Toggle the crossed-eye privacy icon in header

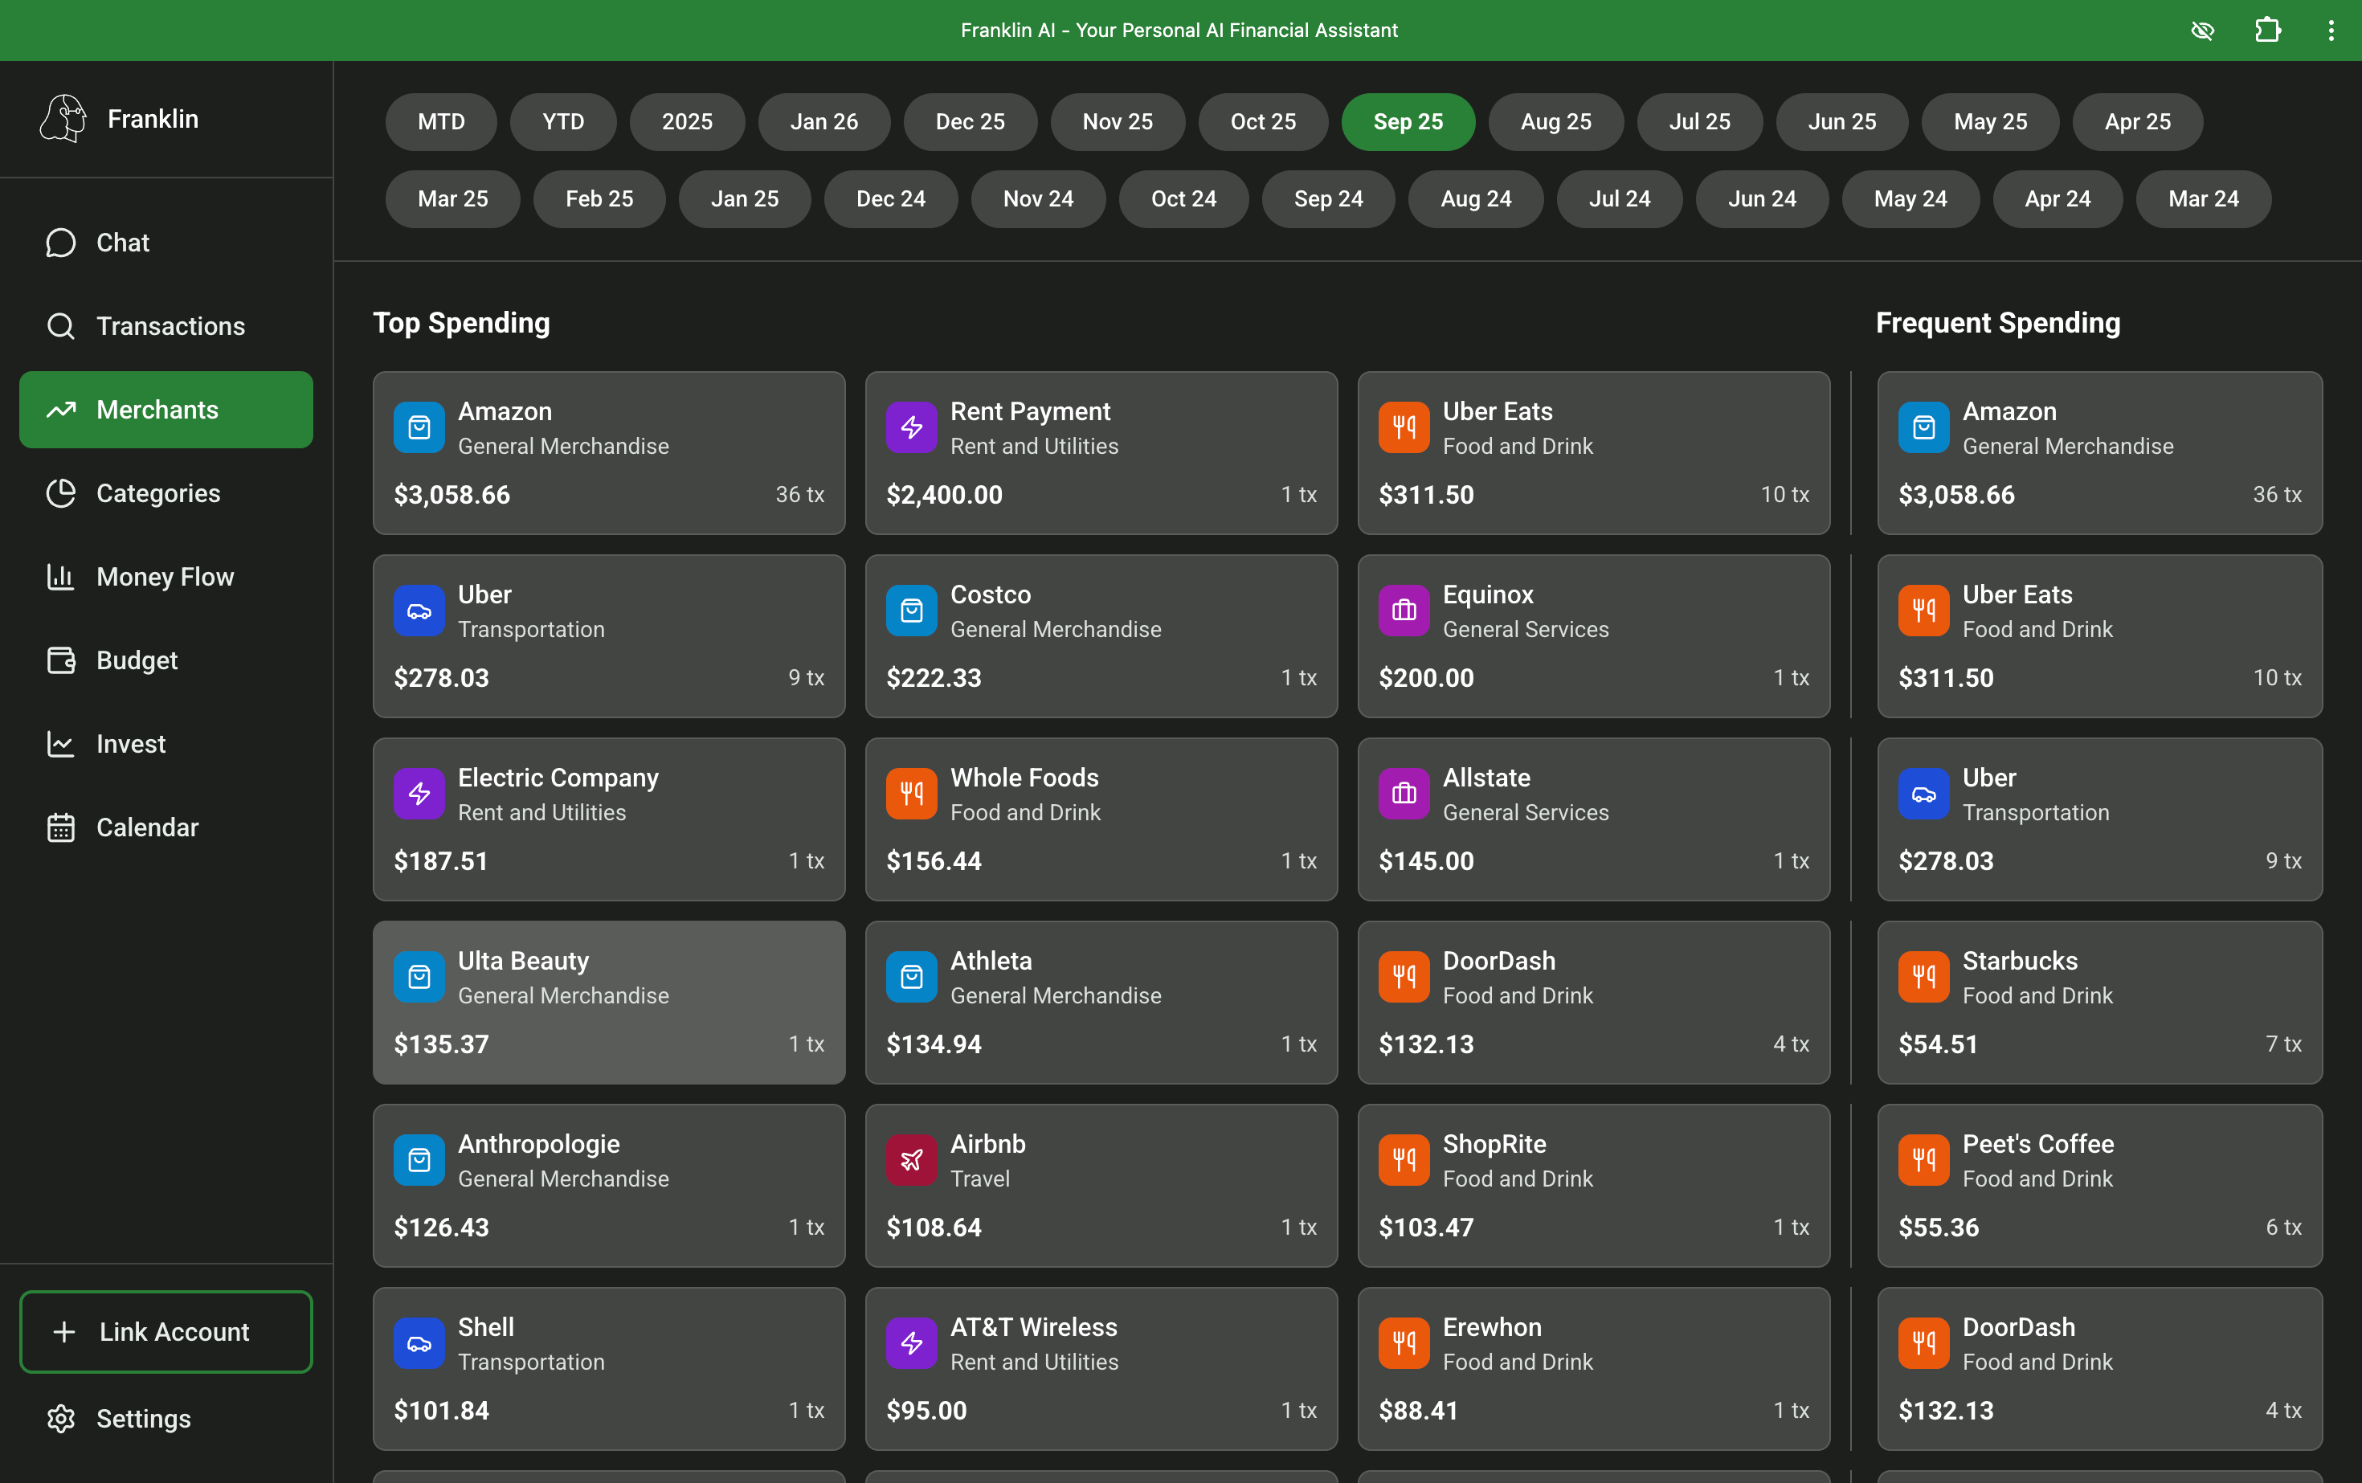pos(2202,31)
